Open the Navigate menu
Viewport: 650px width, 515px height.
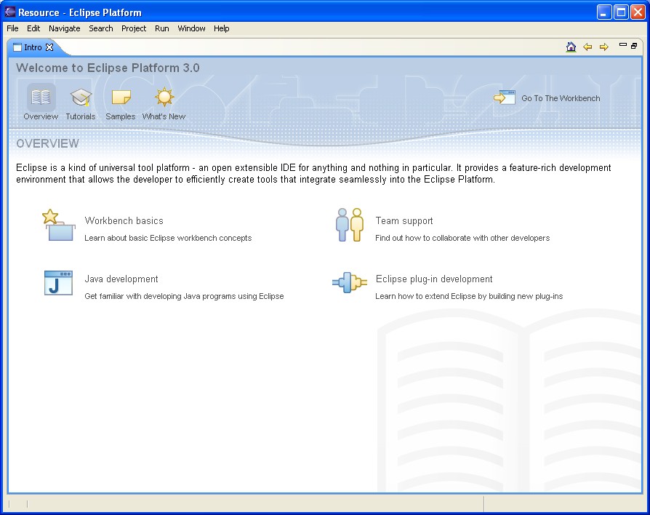(64, 28)
